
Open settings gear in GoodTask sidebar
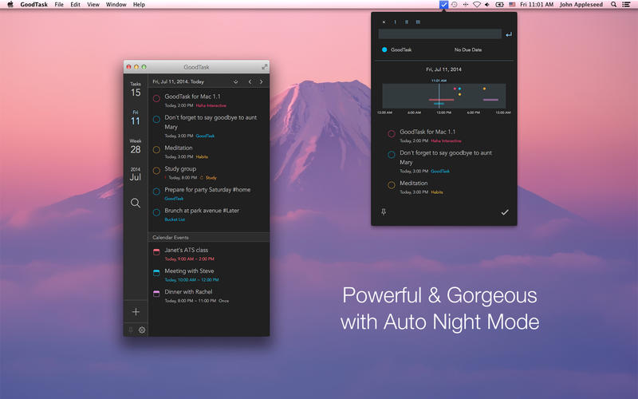click(142, 330)
